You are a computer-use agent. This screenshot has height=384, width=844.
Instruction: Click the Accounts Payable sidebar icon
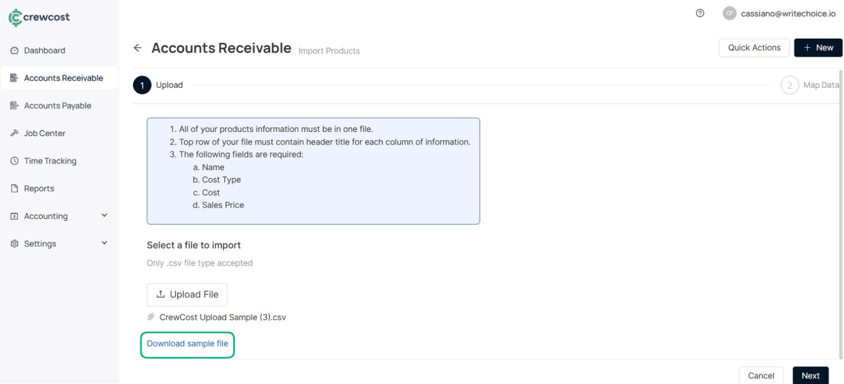(x=14, y=106)
